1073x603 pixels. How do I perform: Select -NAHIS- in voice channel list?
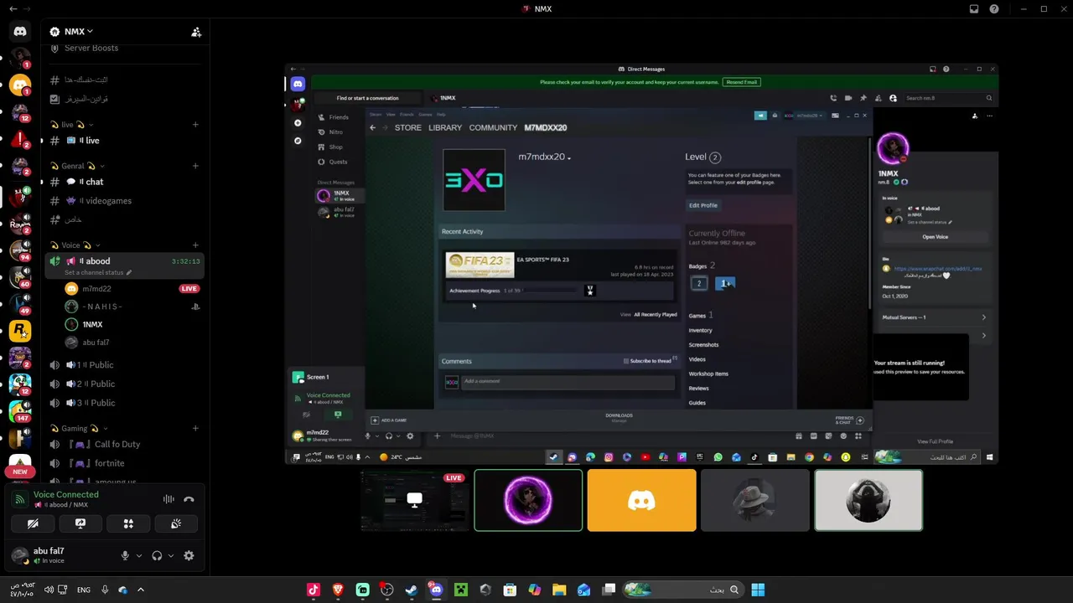(132, 307)
